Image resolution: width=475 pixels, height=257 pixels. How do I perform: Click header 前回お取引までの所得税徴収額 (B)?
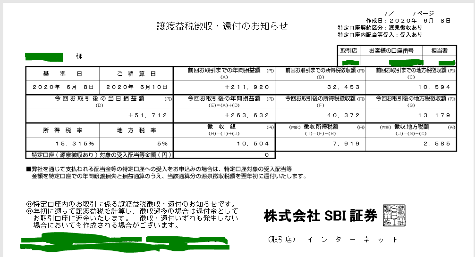[x=321, y=73]
